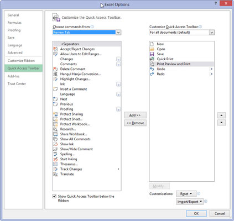
Task: Click the Redo arrow icon
Action: pyautogui.click(x=152, y=74)
